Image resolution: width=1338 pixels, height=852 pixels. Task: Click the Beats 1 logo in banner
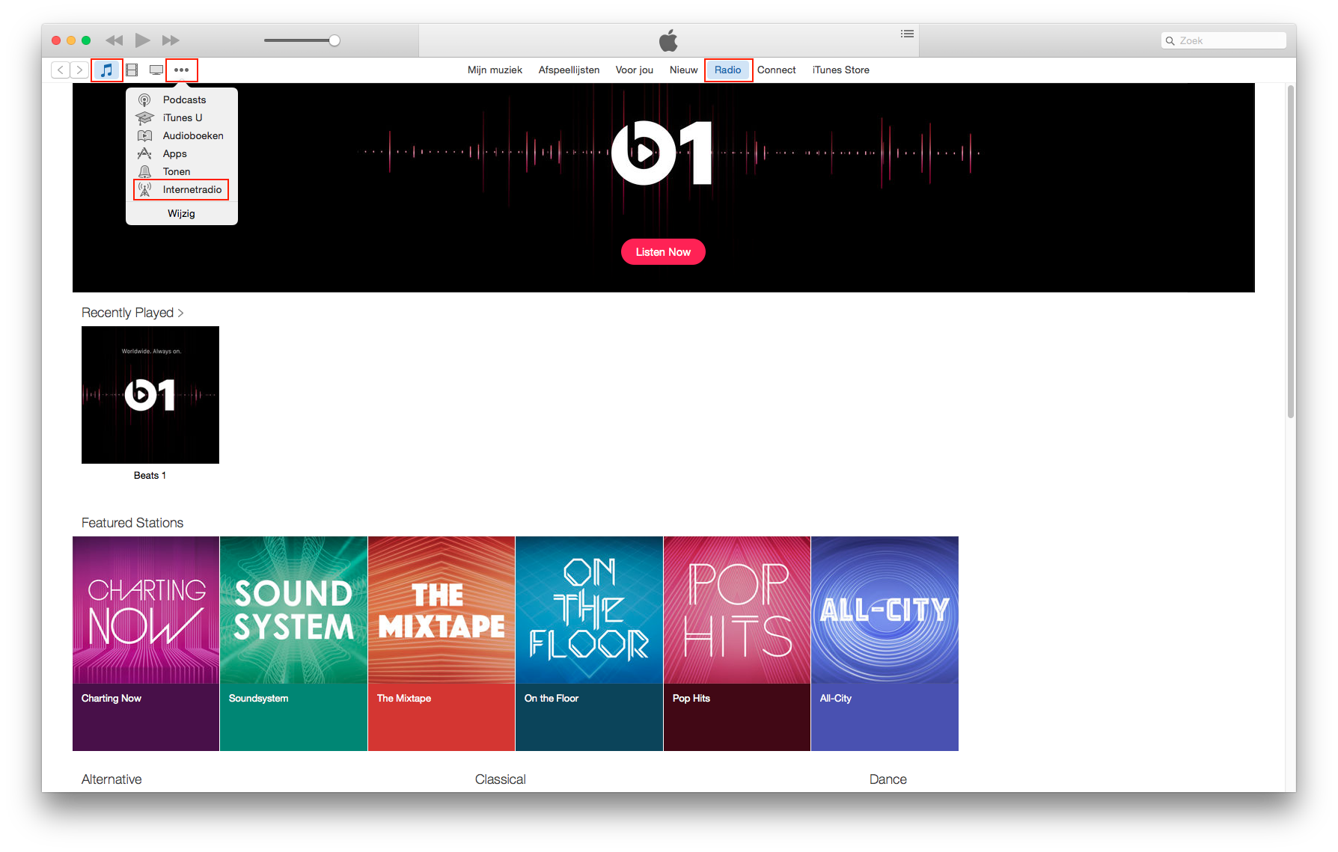tap(662, 153)
